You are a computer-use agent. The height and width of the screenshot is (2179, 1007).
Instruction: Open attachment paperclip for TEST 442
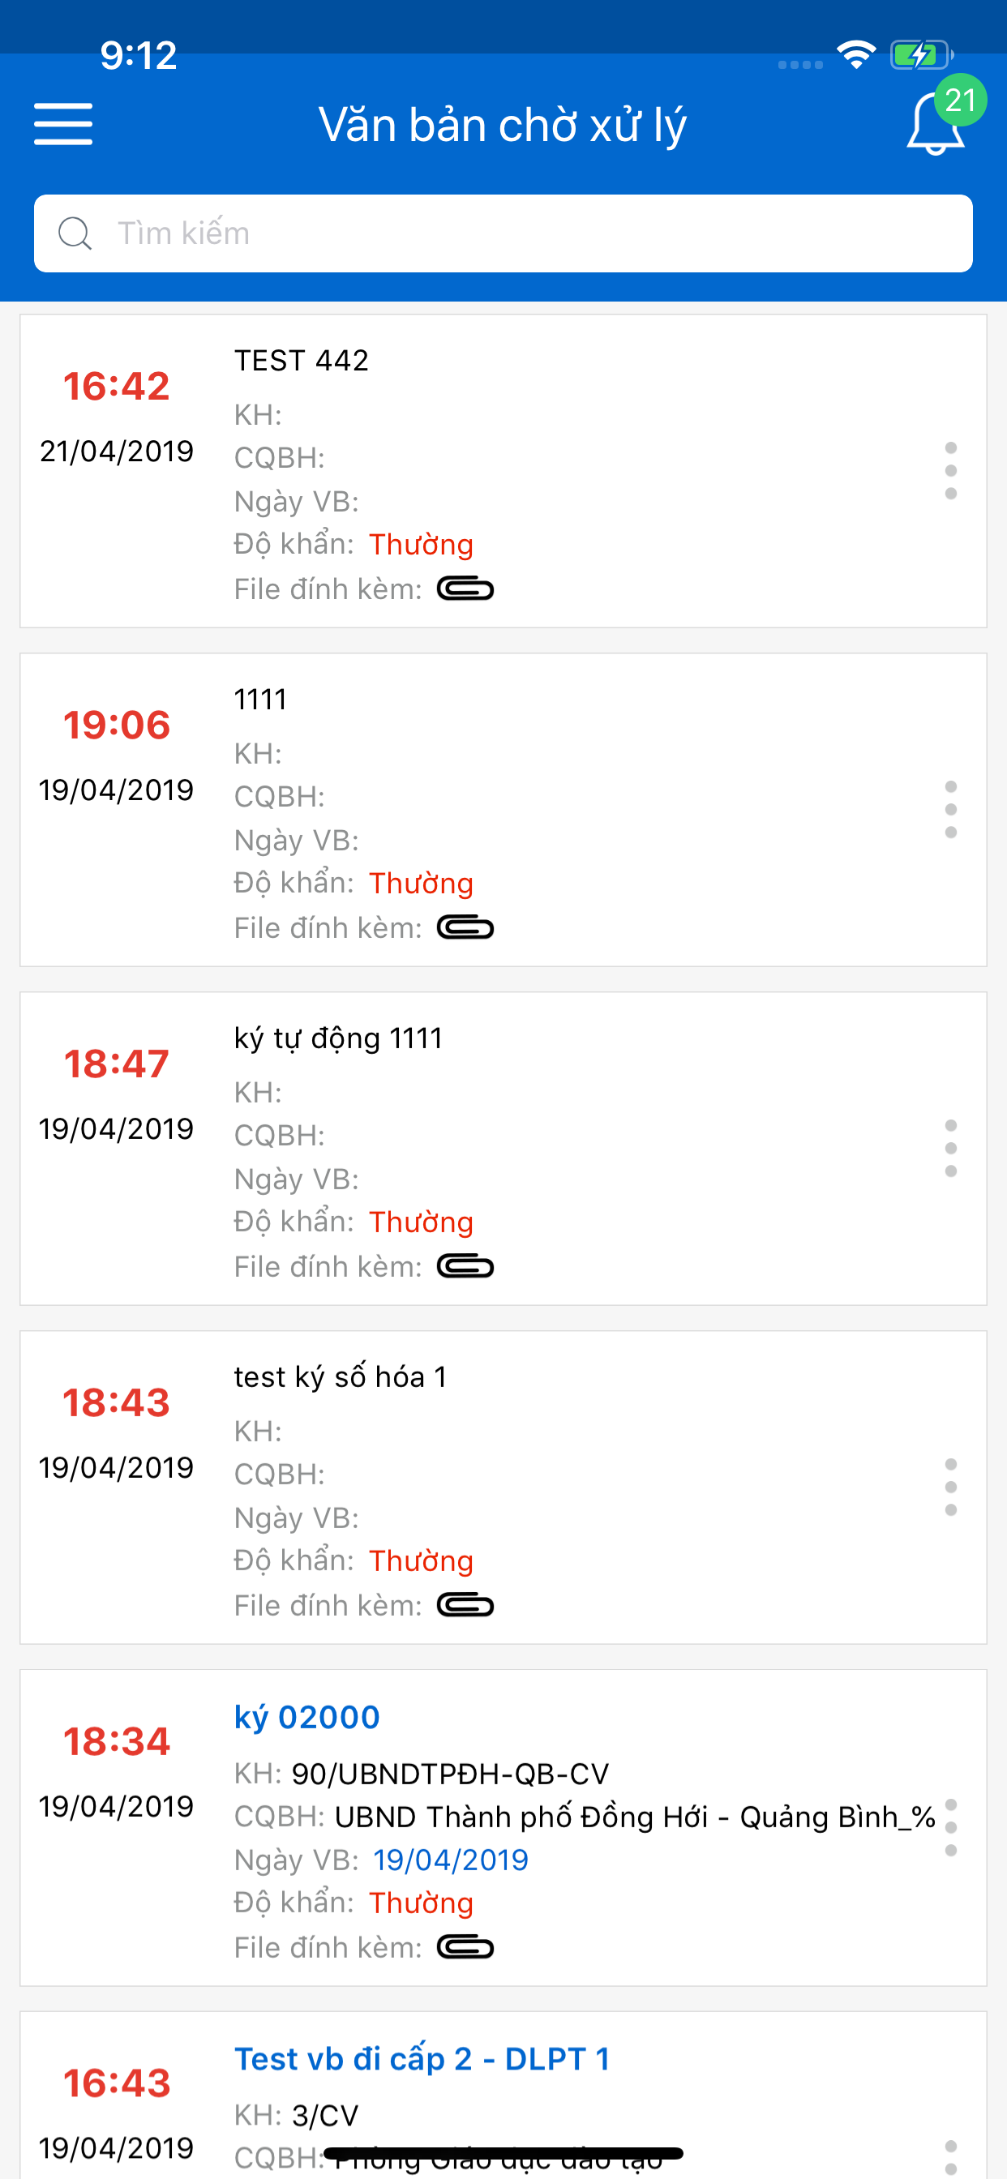pos(465,589)
